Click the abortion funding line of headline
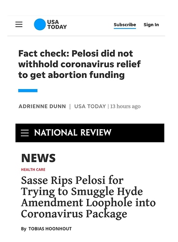 pos(72,75)
